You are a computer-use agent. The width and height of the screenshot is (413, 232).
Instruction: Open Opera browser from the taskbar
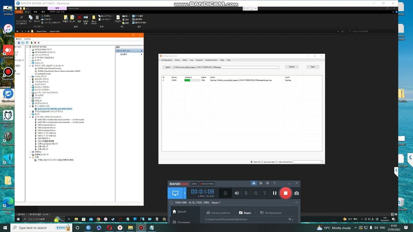click(x=109, y=228)
